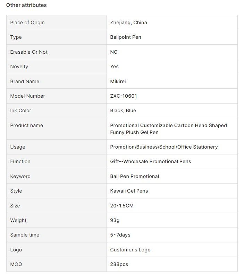Click 'Gift--Wholesale Promotional Pens' function value
The image size is (245, 276).
pos(151,161)
